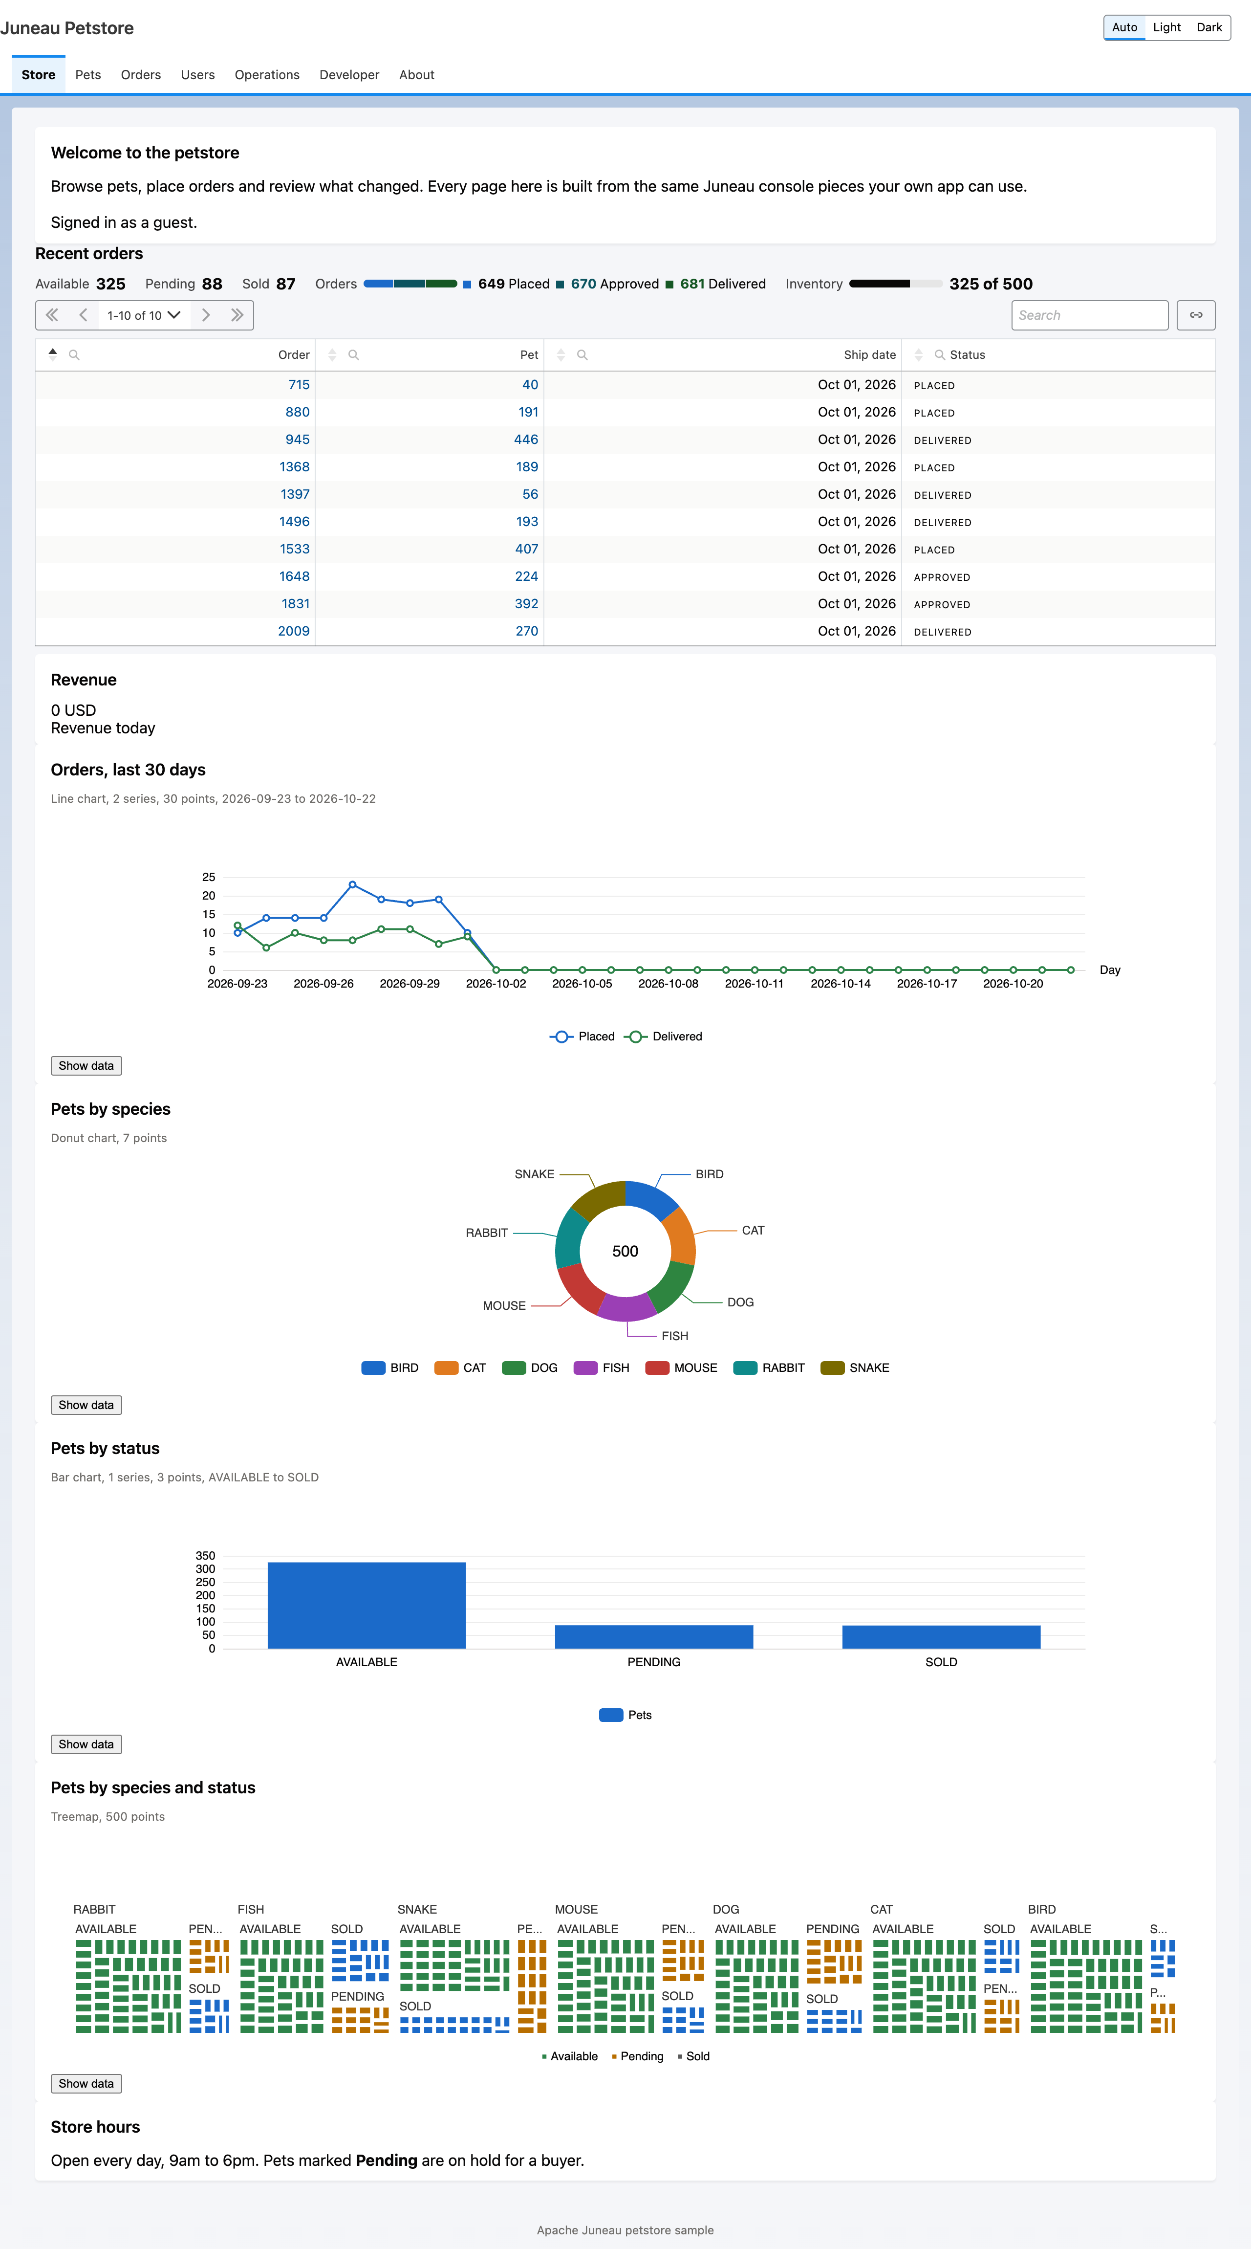Copy link using the link icon button
Viewport: 1251px width, 2249px height.
tap(1195, 315)
